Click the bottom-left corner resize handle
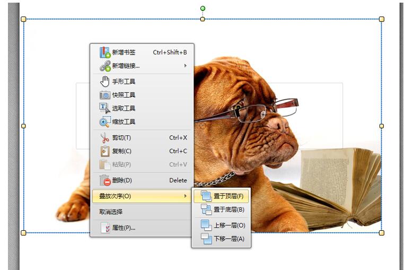405x270 pixels. [23, 233]
